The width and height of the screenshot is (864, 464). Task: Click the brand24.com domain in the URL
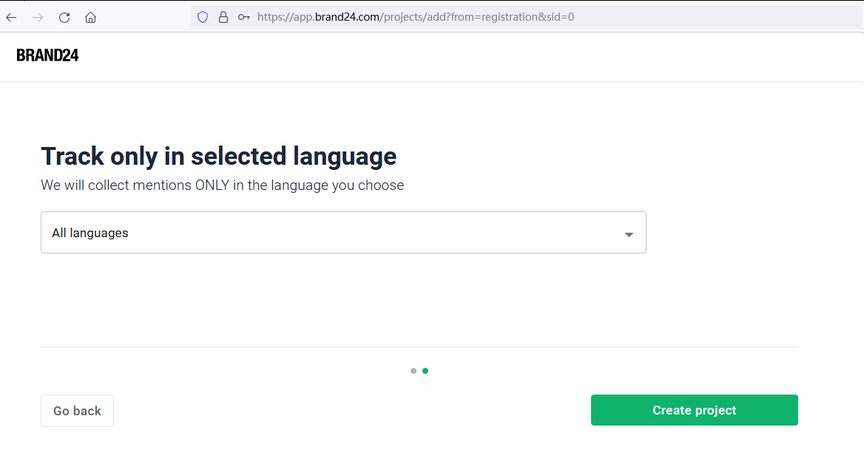pyautogui.click(x=347, y=17)
